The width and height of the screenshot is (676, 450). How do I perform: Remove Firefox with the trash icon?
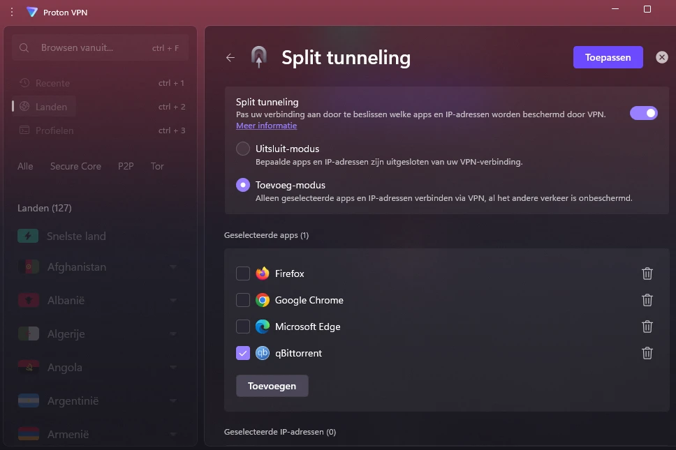pyautogui.click(x=647, y=273)
